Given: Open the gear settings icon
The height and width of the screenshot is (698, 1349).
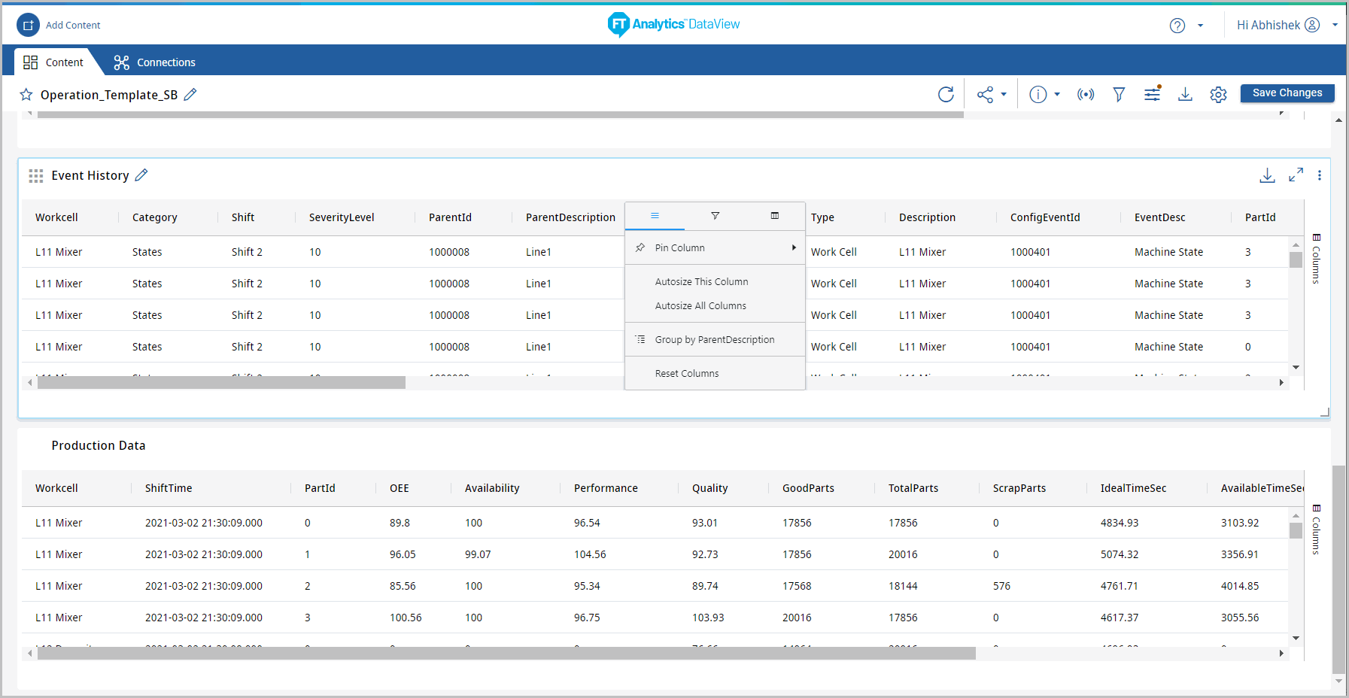Looking at the screenshot, I should point(1218,94).
